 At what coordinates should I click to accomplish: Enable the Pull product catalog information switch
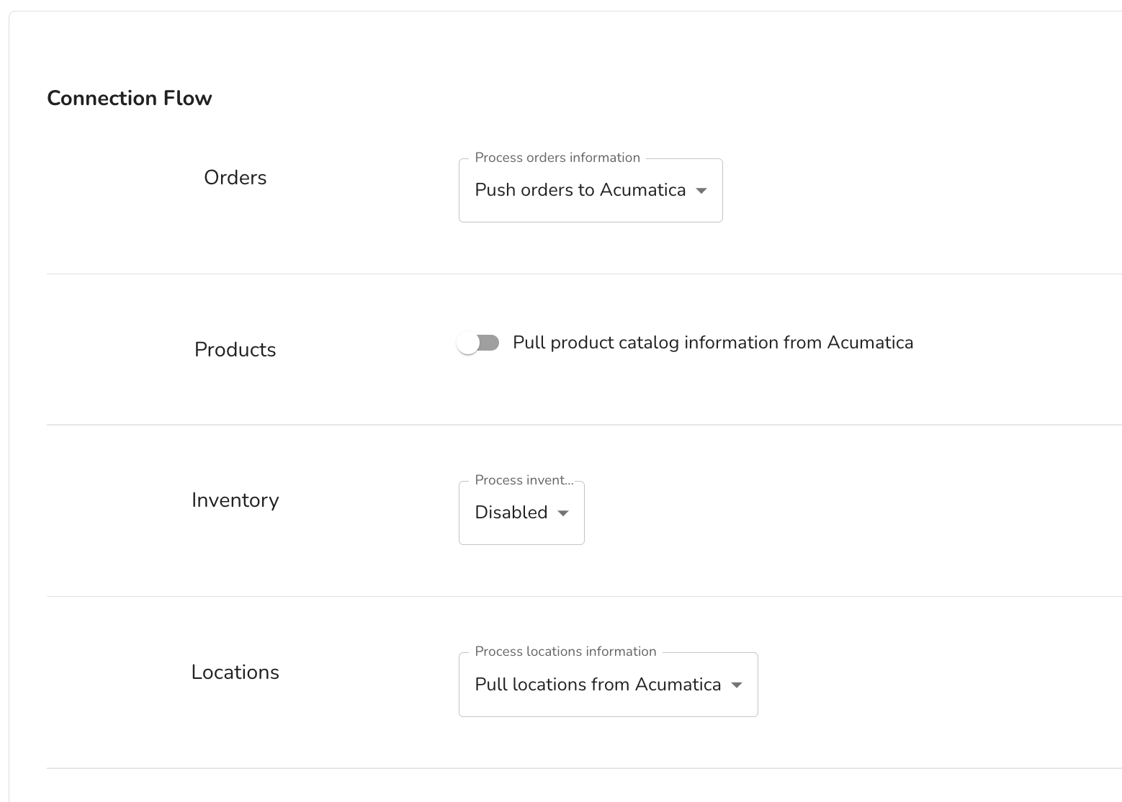(478, 343)
